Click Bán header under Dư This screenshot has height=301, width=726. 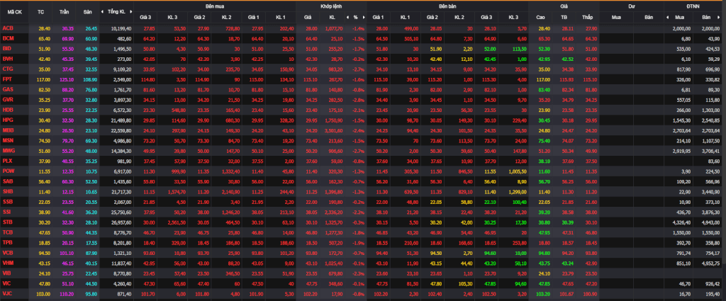pyautogui.click(x=648, y=18)
